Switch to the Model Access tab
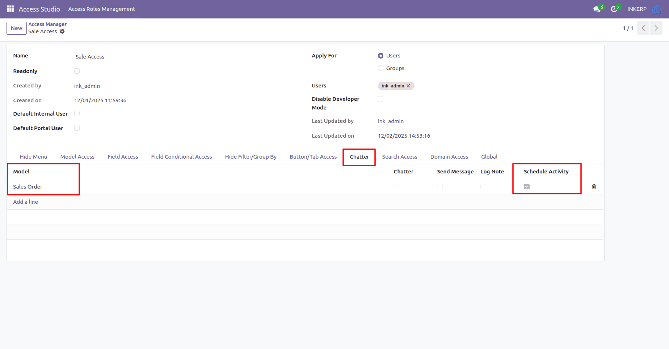Screen dimensions: 669x349 pyautogui.click(x=77, y=157)
